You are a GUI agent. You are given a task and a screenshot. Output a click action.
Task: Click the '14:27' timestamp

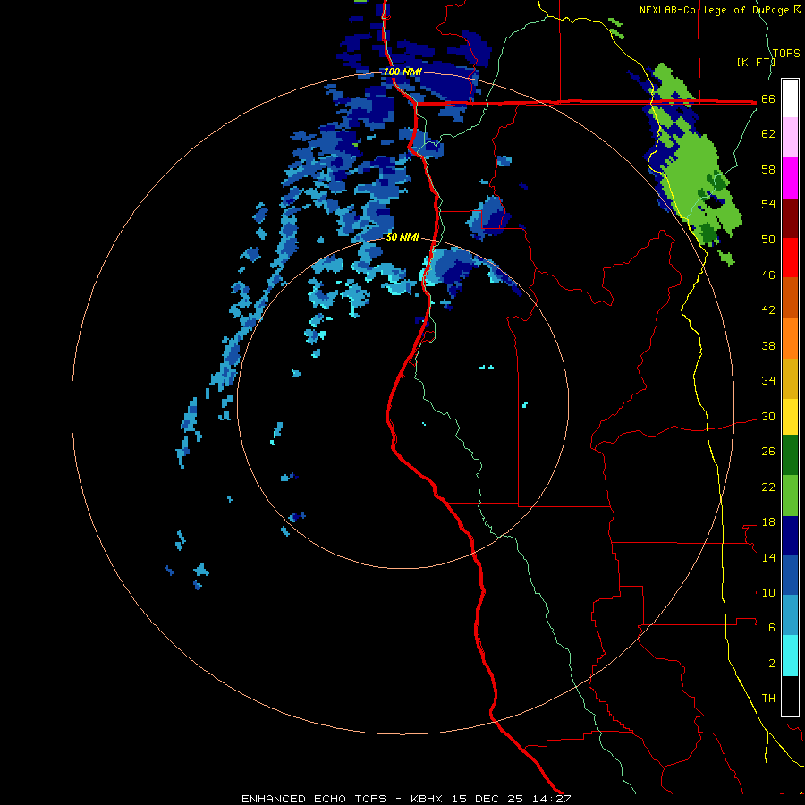click(x=551, y=799)
